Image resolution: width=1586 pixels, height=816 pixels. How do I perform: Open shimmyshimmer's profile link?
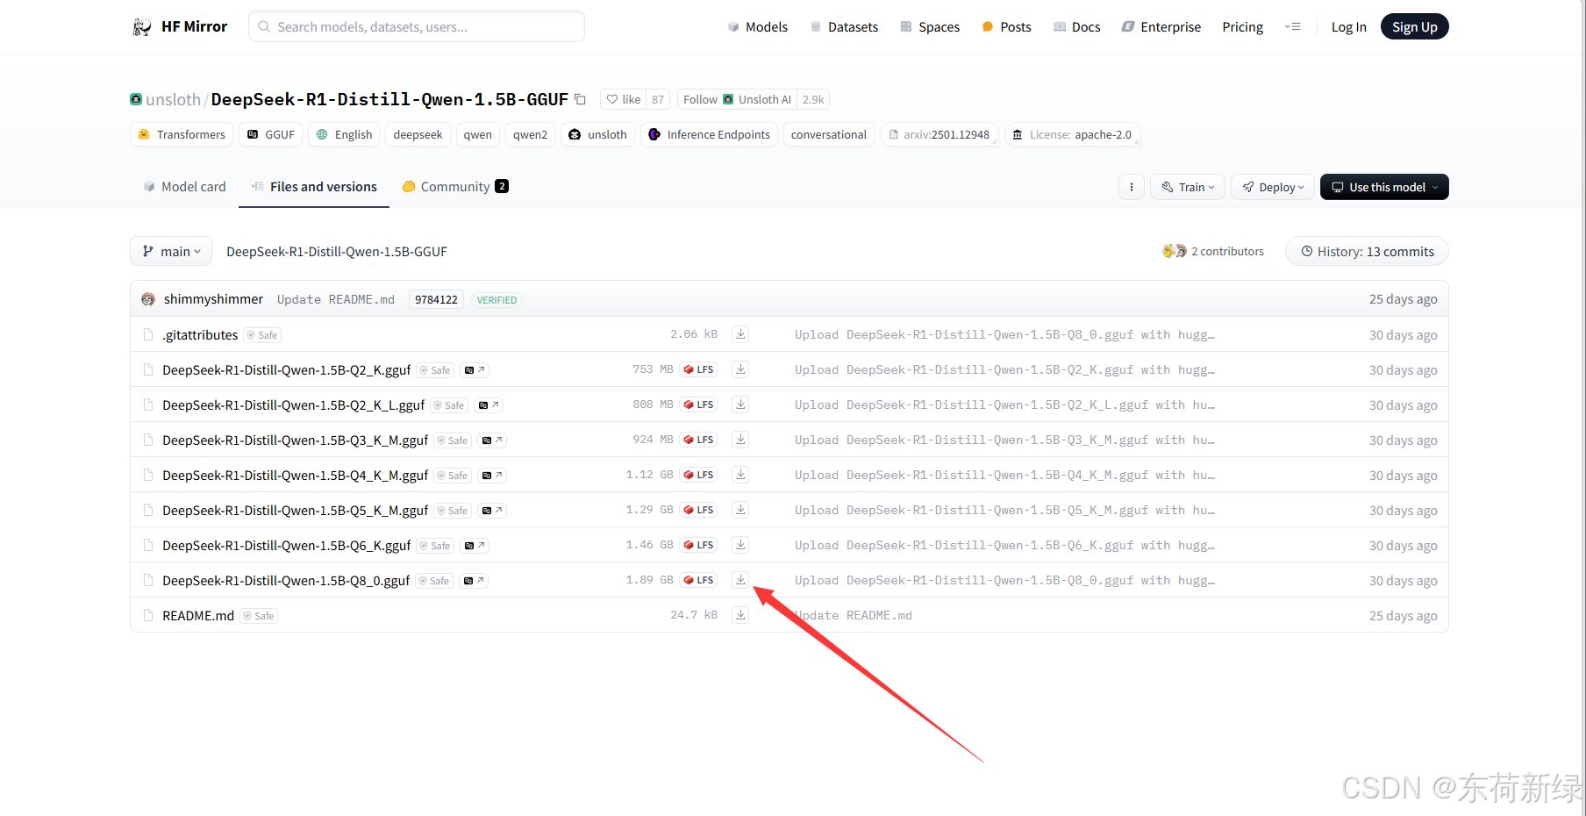[213, 299]
